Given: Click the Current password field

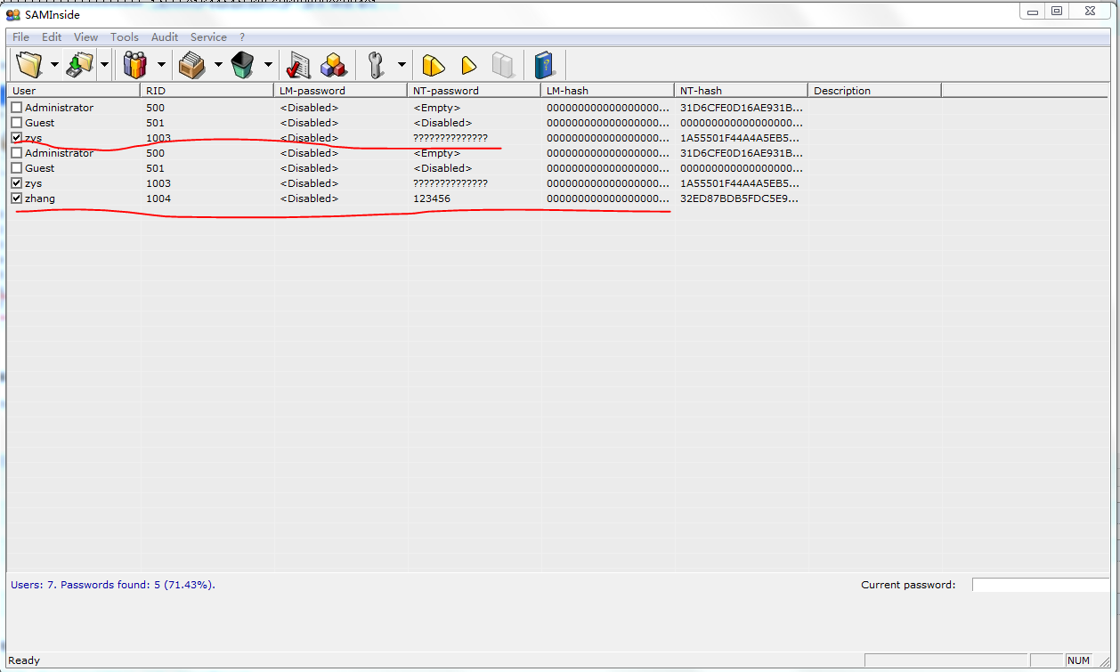Looking at the screenshot, I should tap(1041, 585).
